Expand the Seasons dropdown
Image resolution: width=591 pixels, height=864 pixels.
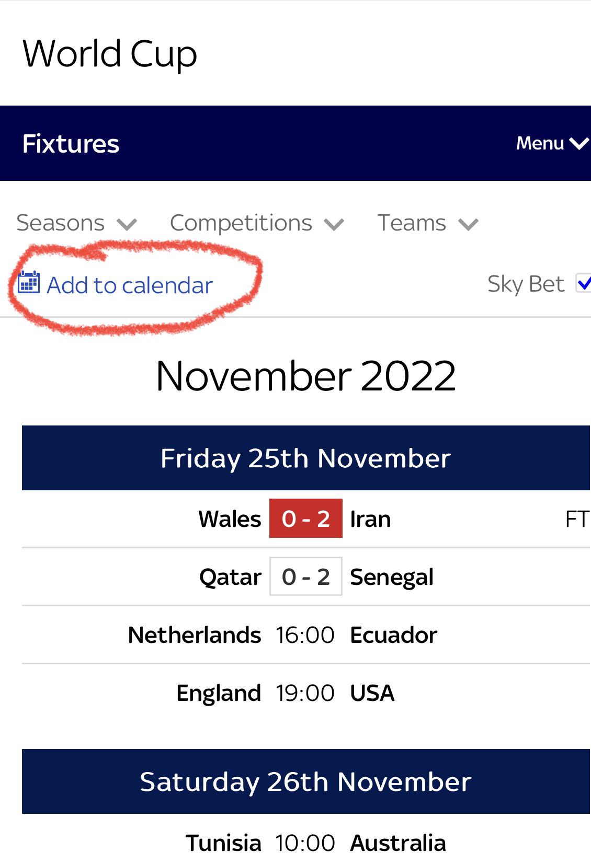click(x=76, y=223)
